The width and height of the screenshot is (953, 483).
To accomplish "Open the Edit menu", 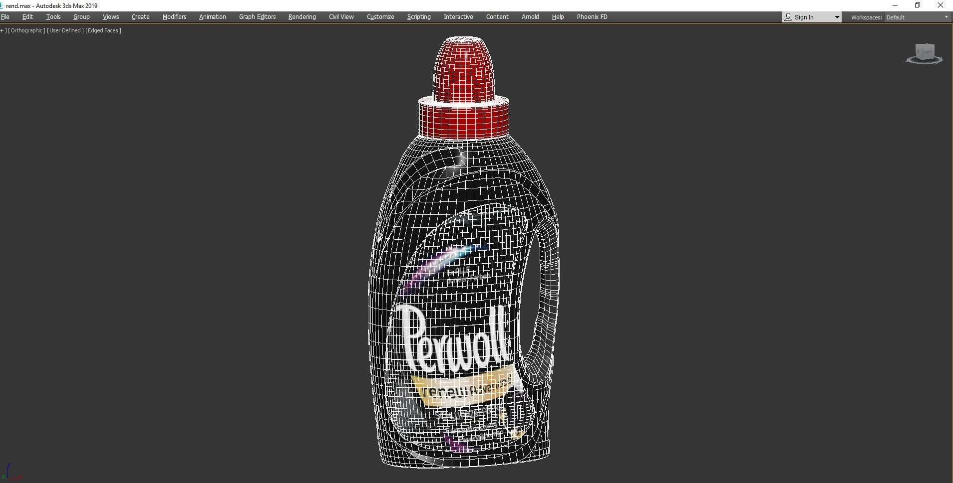I will tap(27, 17).
